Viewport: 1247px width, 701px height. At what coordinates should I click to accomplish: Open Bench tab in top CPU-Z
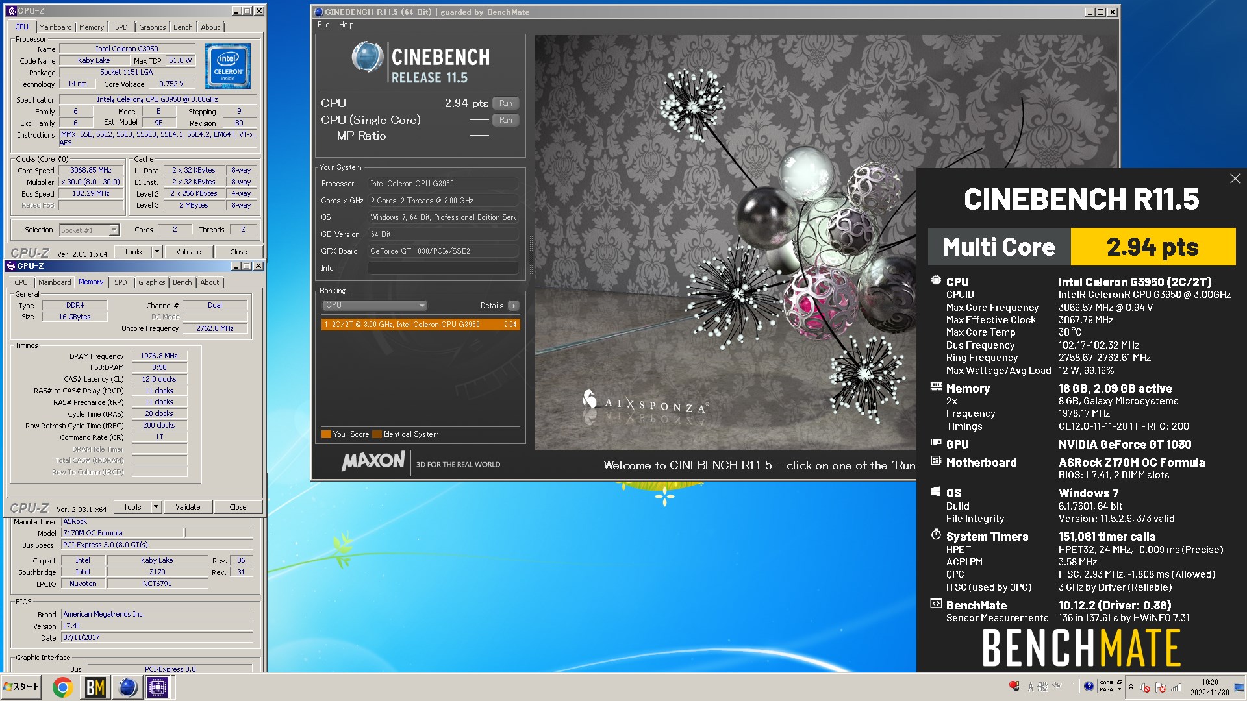pos(183,27)
